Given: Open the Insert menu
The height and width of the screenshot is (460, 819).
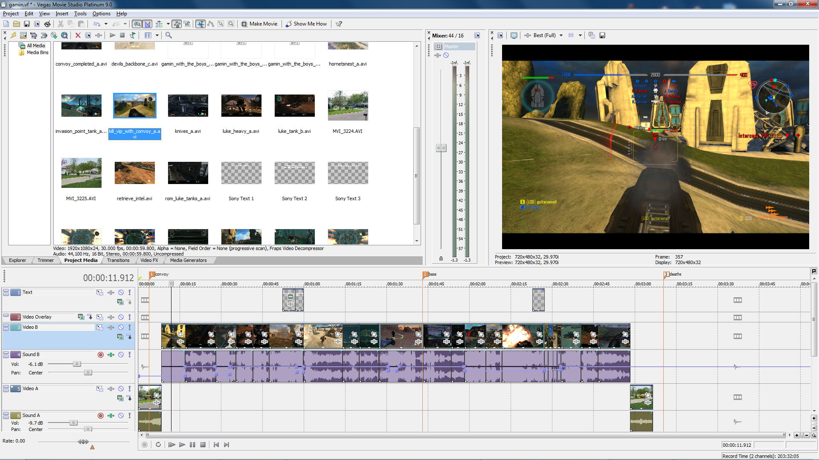Looking at the screenshot, I should point(62,14).
